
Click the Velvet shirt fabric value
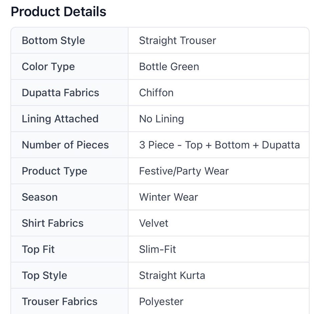click(x=154, y=223)
